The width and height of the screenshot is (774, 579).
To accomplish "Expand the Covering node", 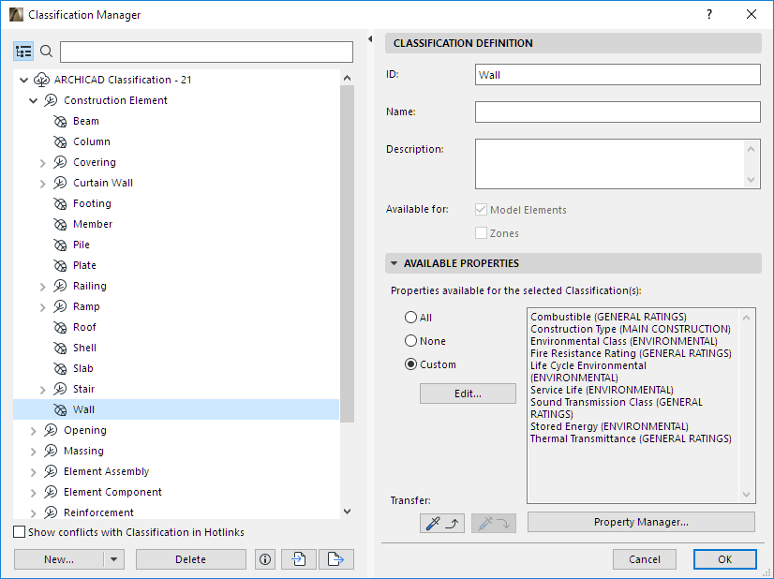I will [42, 163].
